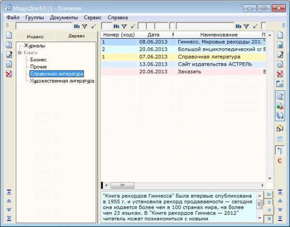Click the new group icon in left toolbar
Image resolution: width=290 pixels, height=227 pixels.
click(x=9, y=35)
